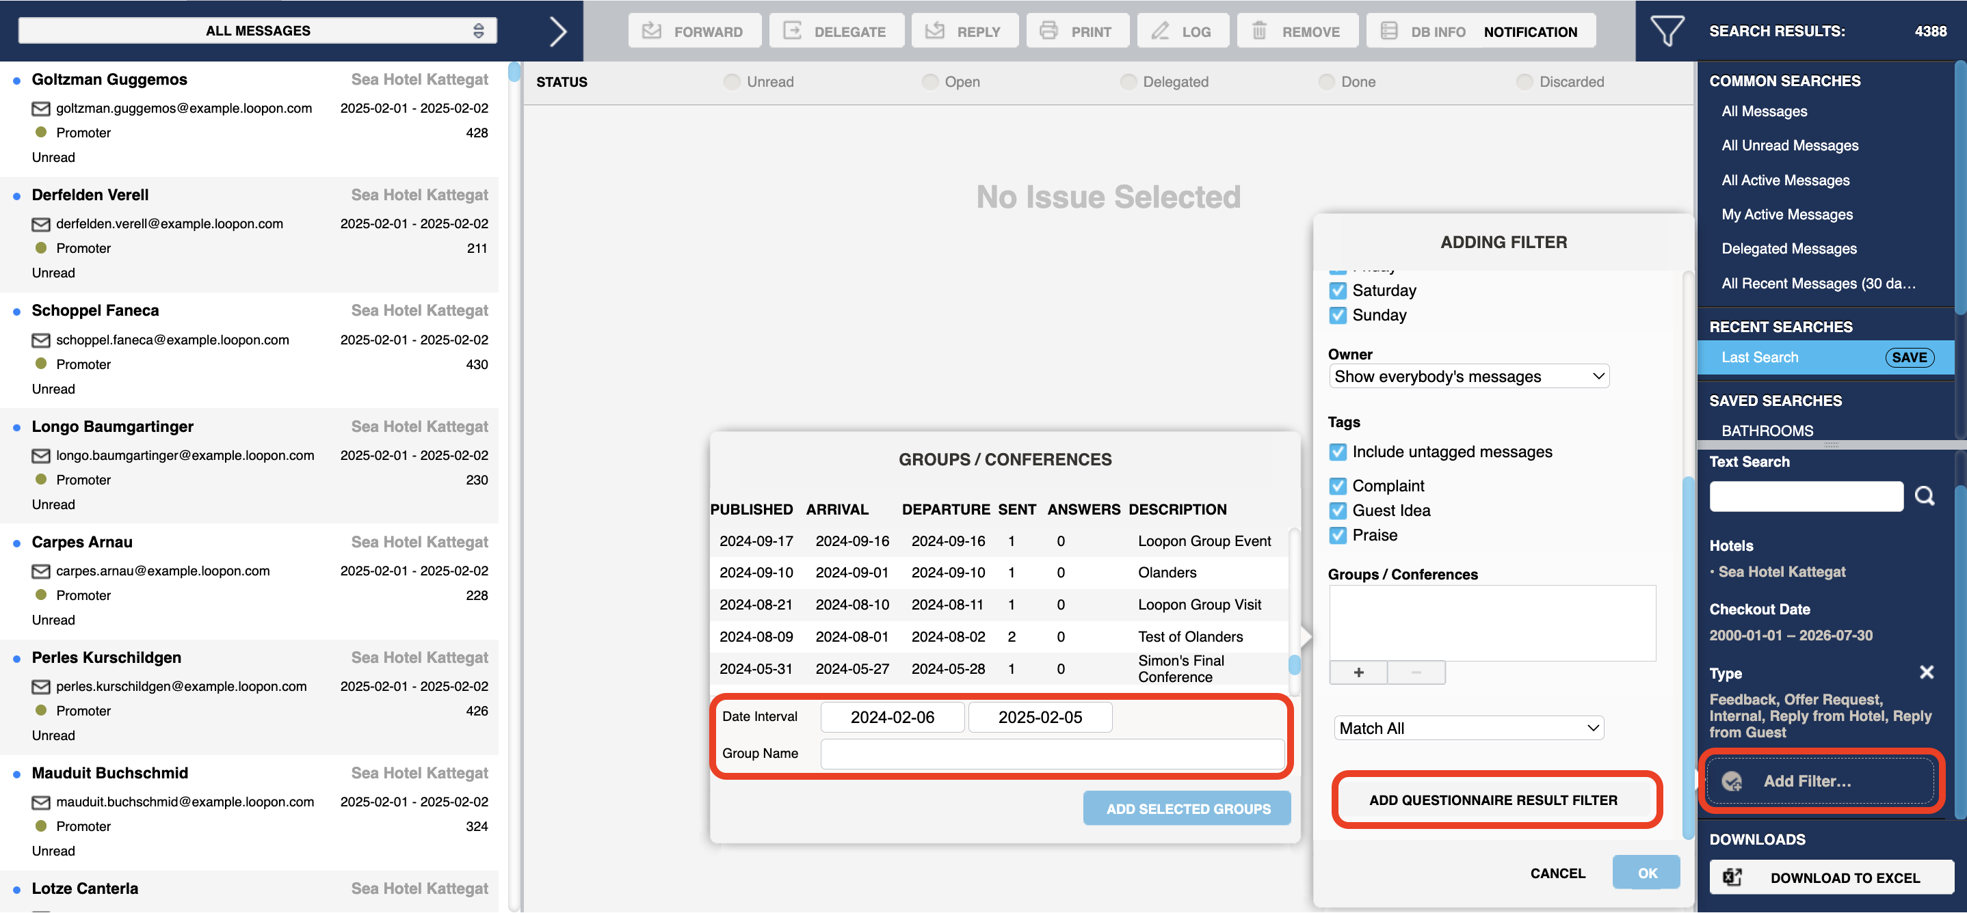Select the Done status radio button
Image resolution: width=1967 pixels, height=913 pixels.
[x=1326, y=81]
